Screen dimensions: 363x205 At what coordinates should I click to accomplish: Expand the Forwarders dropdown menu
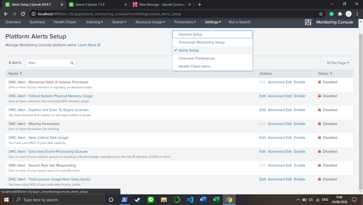pos(185,22)
